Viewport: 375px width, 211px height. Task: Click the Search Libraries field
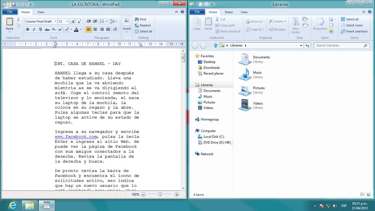338,45
